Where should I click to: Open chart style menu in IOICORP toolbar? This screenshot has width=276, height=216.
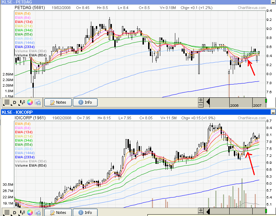tap(6, 212)
